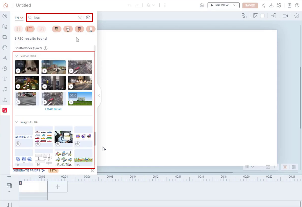Viewport: 302px width, 207px height.
Task: Show generate props info icon
Action: pos(93,170)
